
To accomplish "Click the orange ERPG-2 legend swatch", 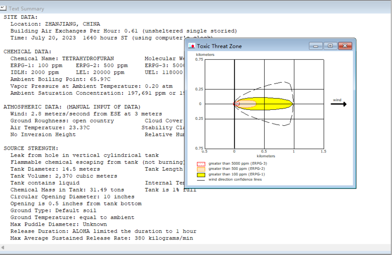I will 201,169.
